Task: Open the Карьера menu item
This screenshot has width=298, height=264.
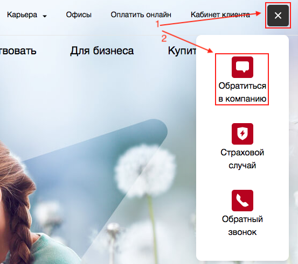Action: pos(22,15)
